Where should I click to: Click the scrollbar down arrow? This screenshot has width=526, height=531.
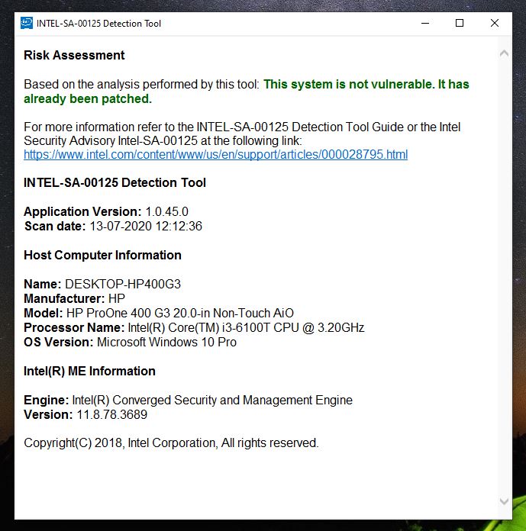tap(504, 500)
